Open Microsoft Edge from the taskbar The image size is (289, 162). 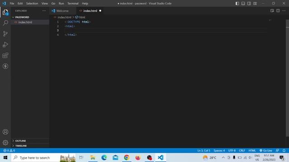point(104,157)
